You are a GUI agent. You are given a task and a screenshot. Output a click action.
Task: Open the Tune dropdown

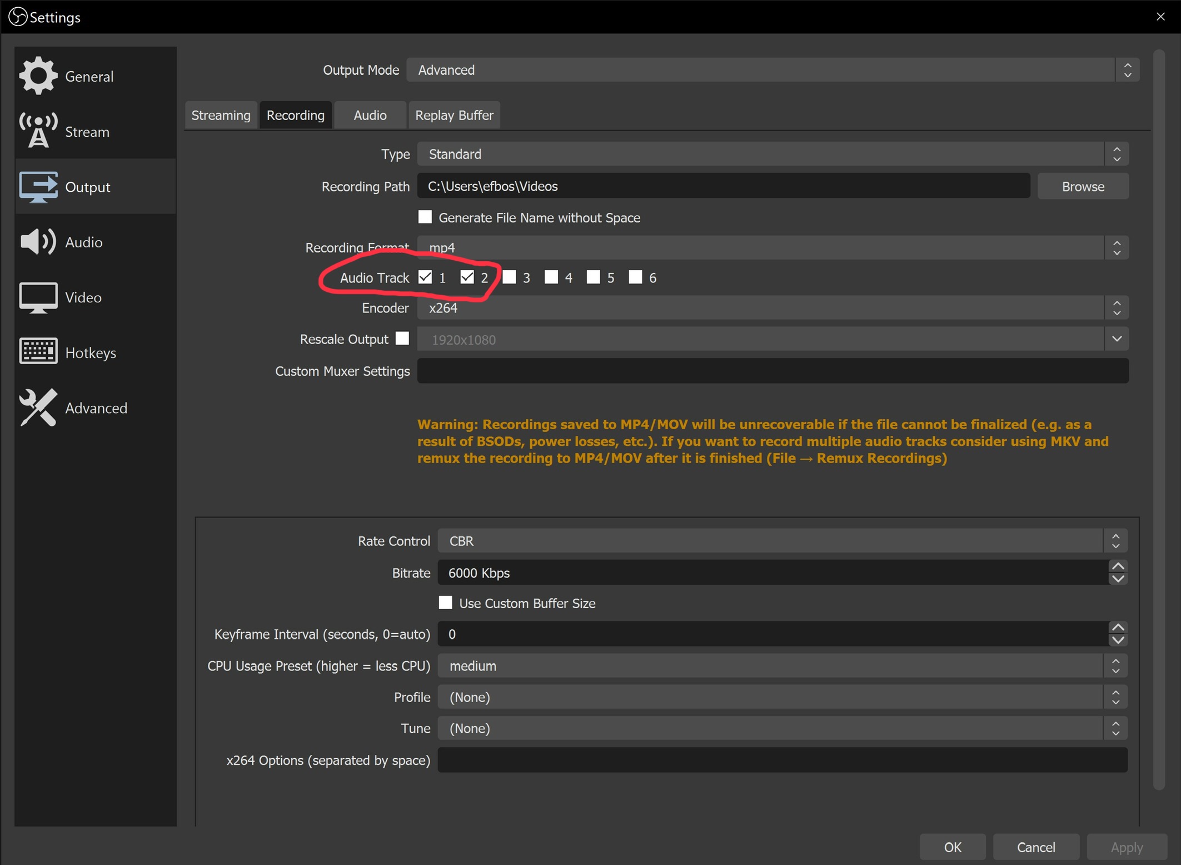(783, 728)
